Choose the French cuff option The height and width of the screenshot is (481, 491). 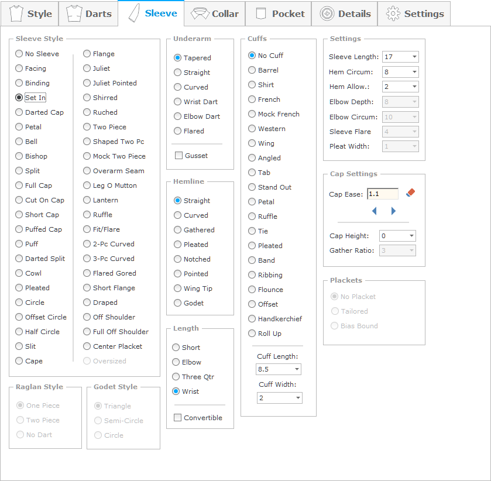[252, 99]
